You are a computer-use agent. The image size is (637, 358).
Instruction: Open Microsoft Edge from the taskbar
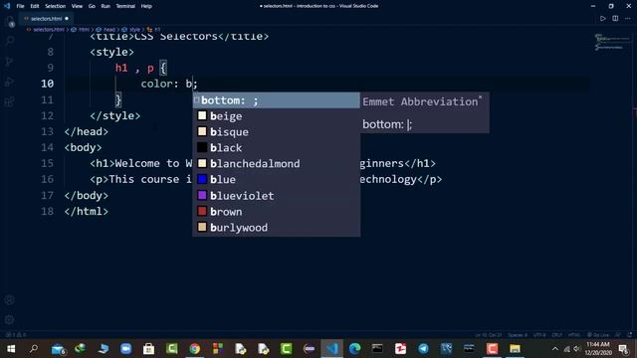[354, 349]
